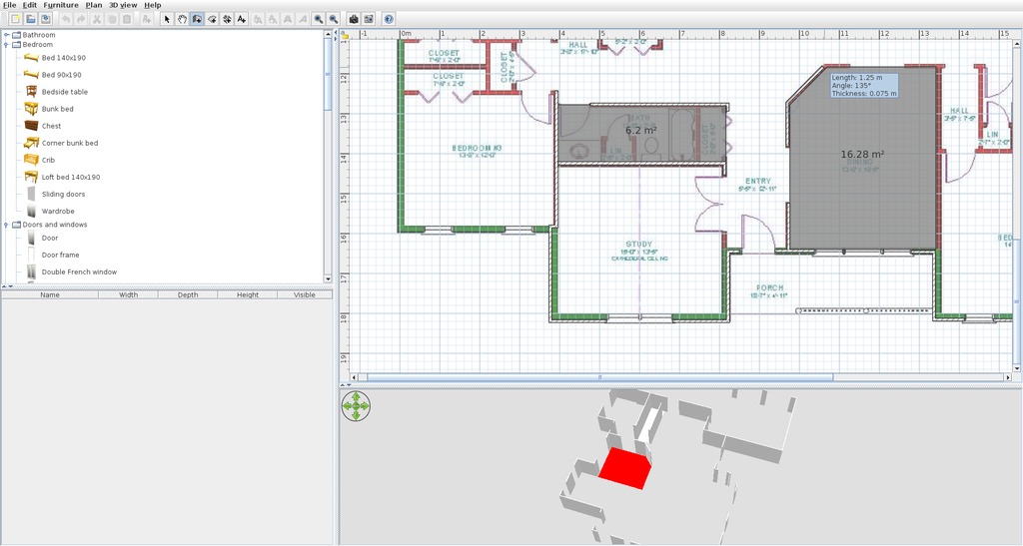Toggle the Create walls mode button
1023x546 pixels.
(197, 19)
